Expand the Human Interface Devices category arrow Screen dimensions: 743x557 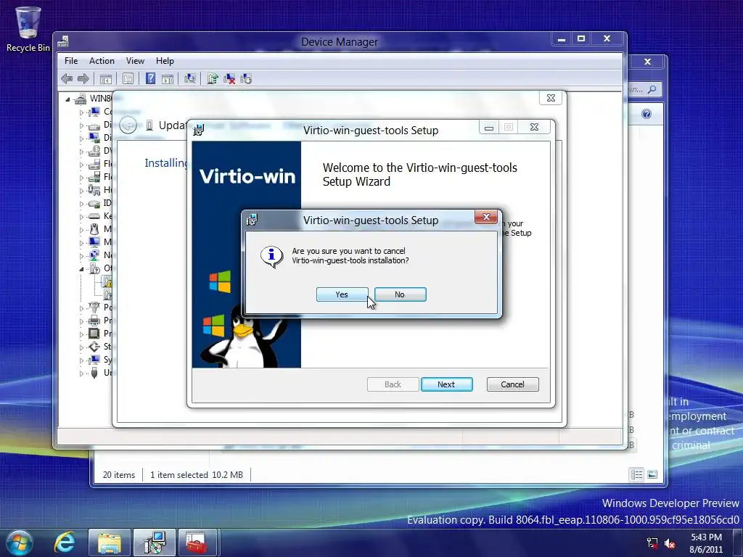pos(81,191)
